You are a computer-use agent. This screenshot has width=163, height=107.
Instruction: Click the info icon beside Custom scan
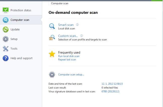point(82,36)
